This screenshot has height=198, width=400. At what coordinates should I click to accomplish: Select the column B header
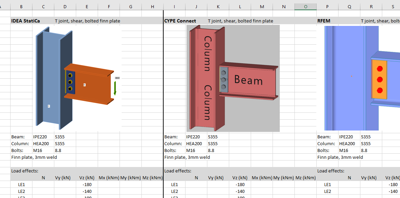(x=21, y=6)
